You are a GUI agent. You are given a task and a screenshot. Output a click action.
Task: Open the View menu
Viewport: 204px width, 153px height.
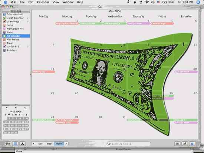tap(56, 2)
